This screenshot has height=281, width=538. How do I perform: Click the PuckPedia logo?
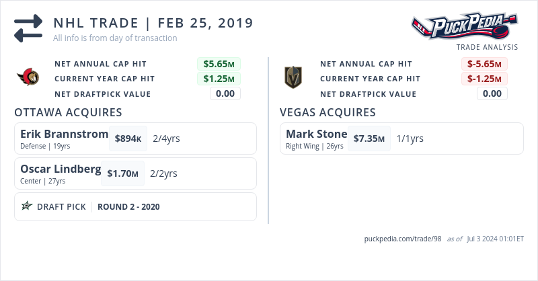[x=465, y=27]
